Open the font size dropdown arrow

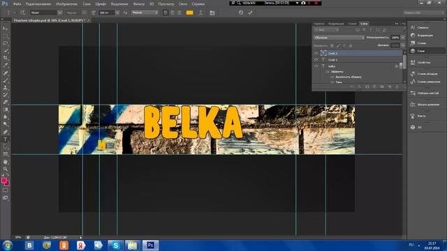click(x=117, y=13)
